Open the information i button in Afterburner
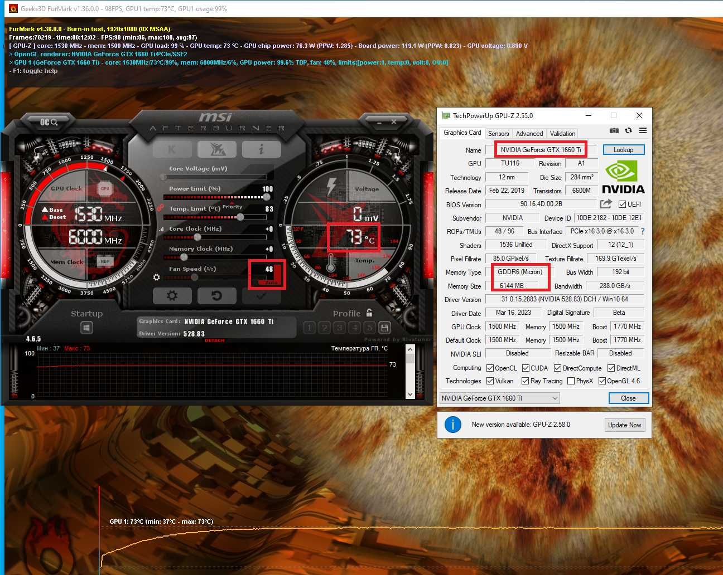 pyautogui.click(x=261, y=149)
